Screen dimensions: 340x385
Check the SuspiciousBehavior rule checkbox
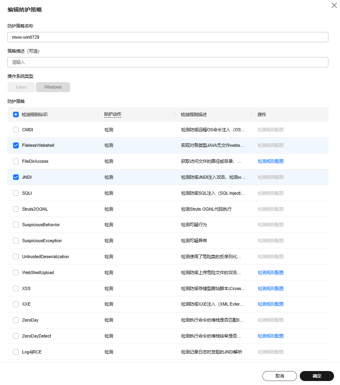point(16,225)
